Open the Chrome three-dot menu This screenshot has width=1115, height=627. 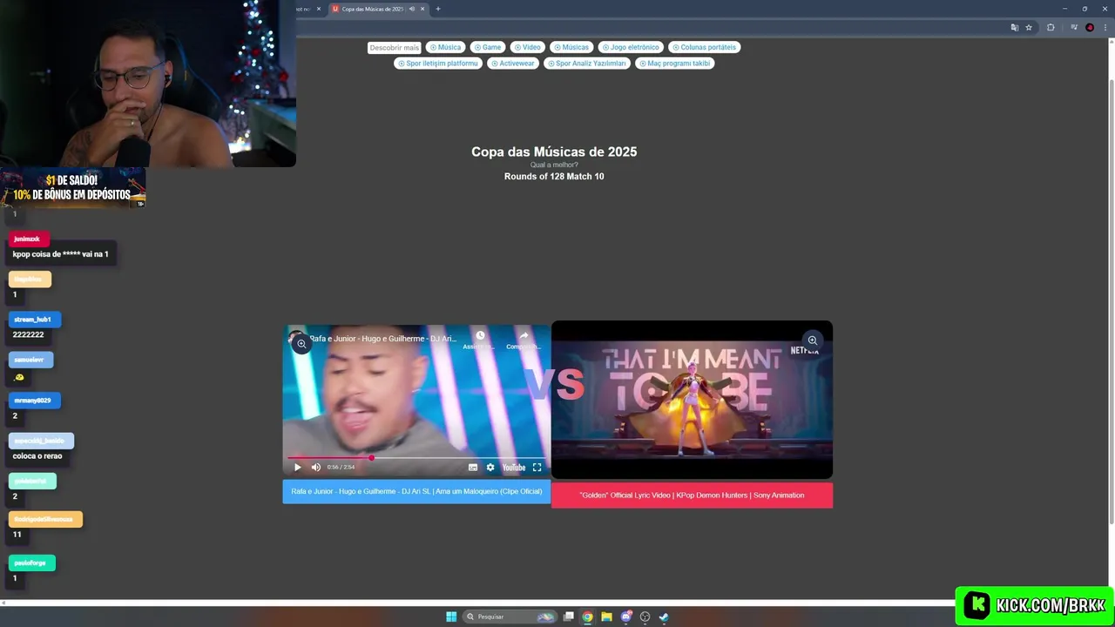[1105, 27]
